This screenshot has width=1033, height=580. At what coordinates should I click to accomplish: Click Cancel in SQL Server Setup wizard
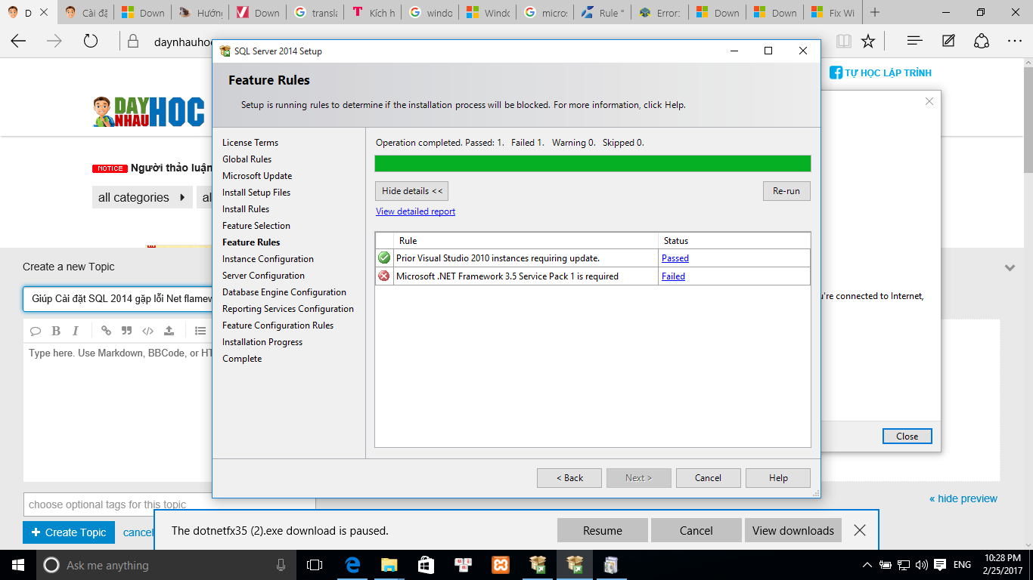click(708, 478)
